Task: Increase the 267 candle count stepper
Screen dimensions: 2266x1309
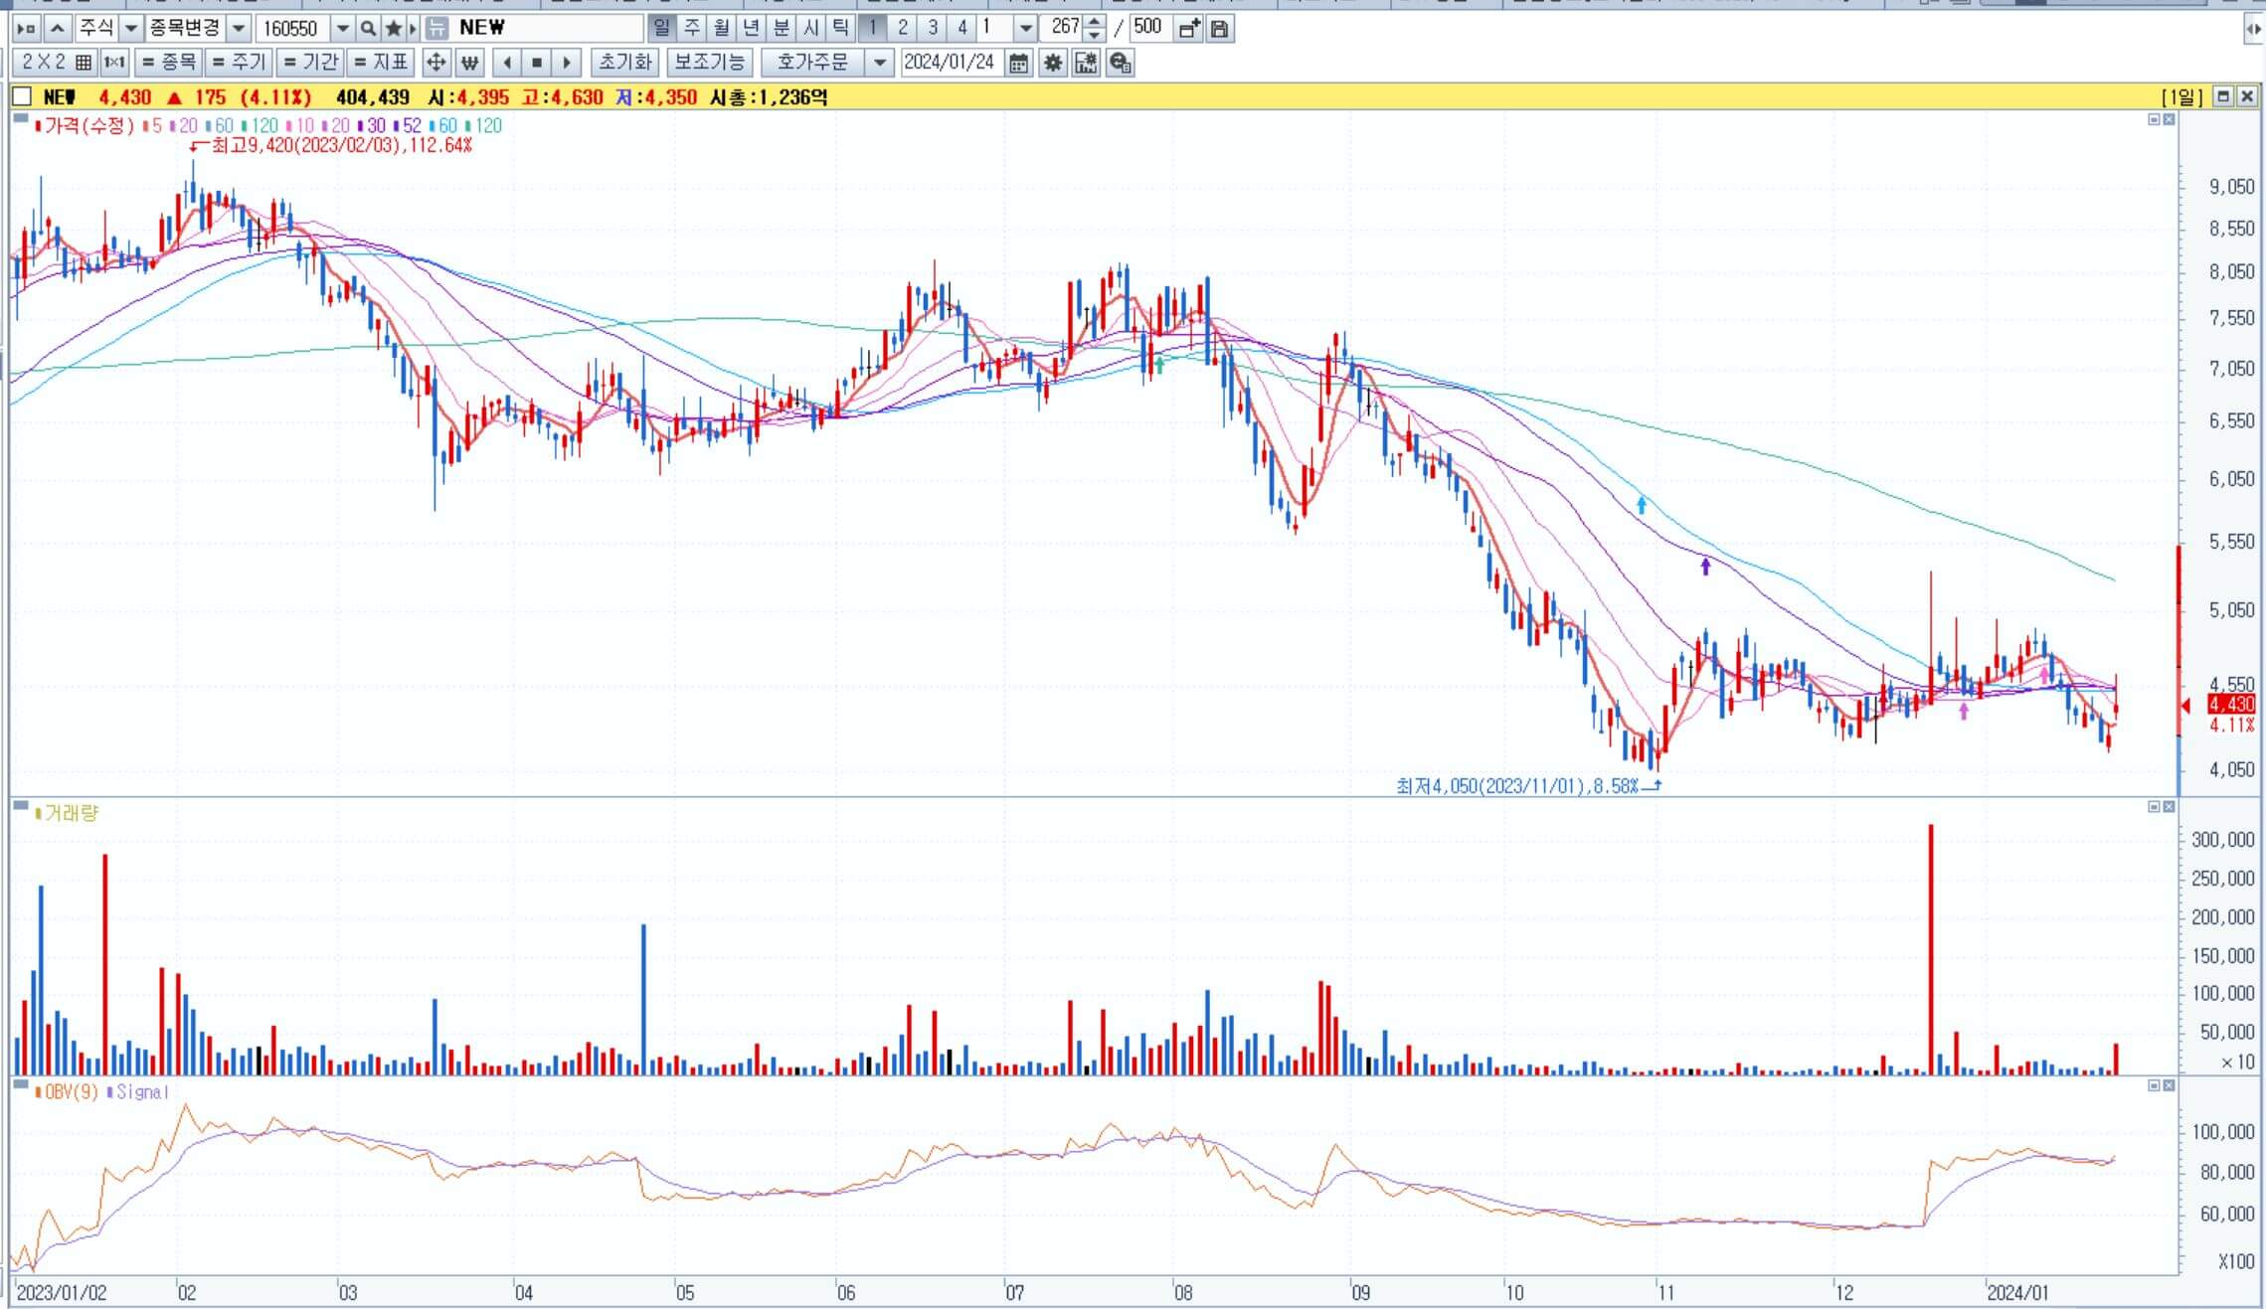Action: click(1094, 22)
